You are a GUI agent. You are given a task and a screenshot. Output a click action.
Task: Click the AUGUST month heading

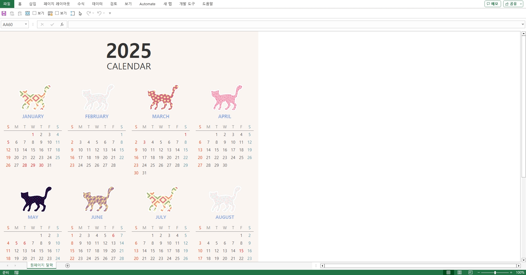[x=225, y=217]
